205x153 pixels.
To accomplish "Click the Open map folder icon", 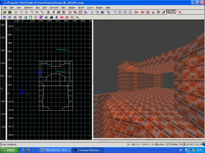I will coord(5,12).
